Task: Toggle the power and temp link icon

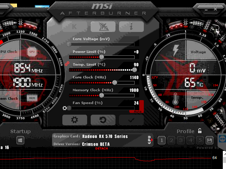Action: pyautogui.click(x=67, y=64)
